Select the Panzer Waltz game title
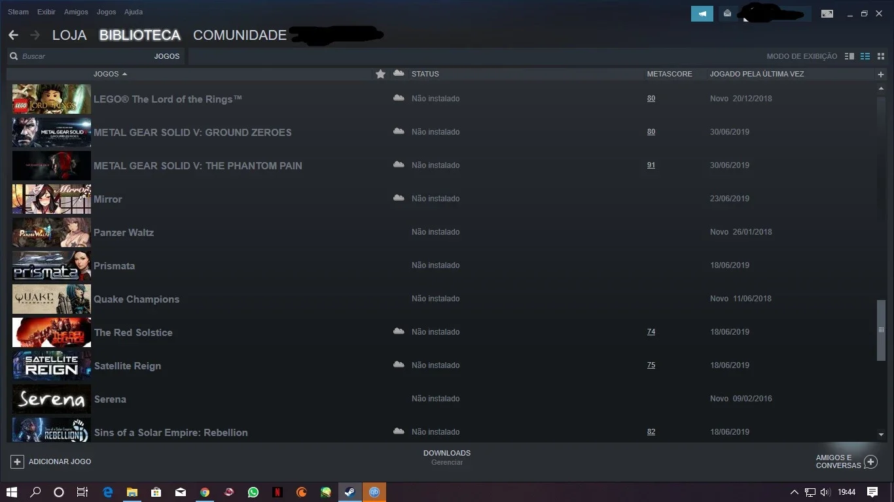The height and width of the screenshot is (502, 894). point(124,232)
